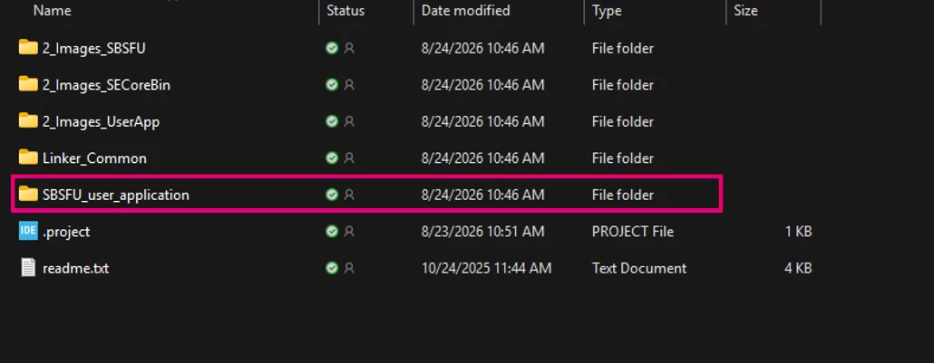
Task: Click the Size column header
Action: [x=745, y=11]
